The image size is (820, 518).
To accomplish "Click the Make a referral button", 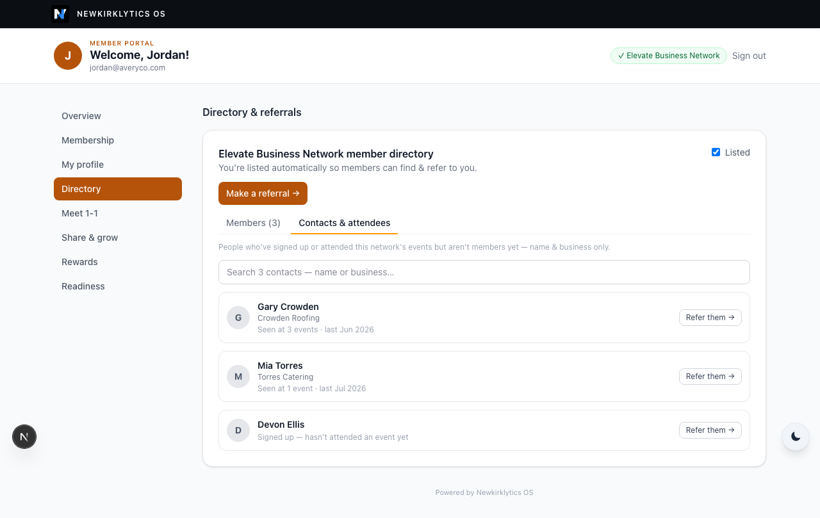I will 263,193.
